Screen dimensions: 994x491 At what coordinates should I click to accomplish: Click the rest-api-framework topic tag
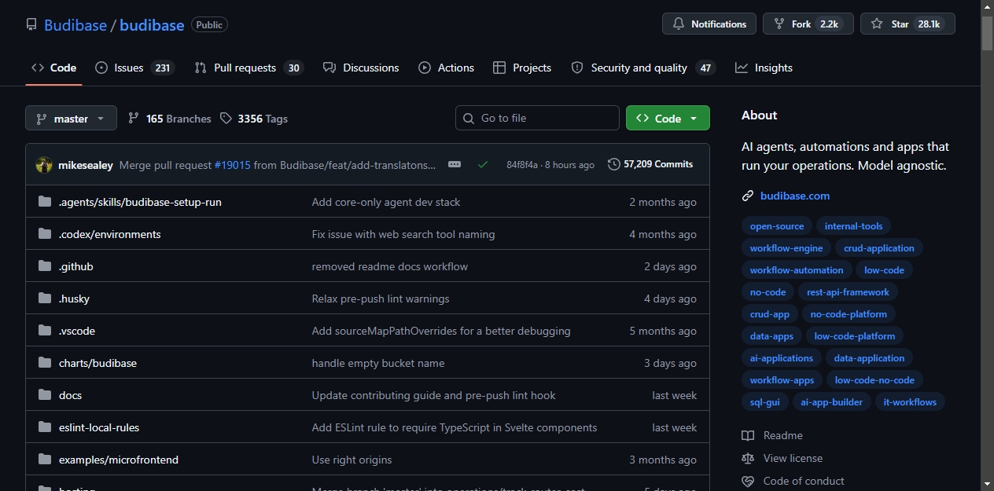point(848,292)
